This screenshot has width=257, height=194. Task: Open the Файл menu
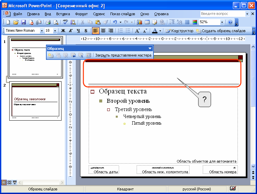18,14
